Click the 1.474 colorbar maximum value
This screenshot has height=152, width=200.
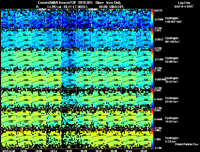coord(158,30)
